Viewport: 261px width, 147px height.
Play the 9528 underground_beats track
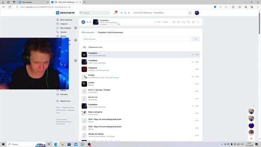(x=141, y=128)
